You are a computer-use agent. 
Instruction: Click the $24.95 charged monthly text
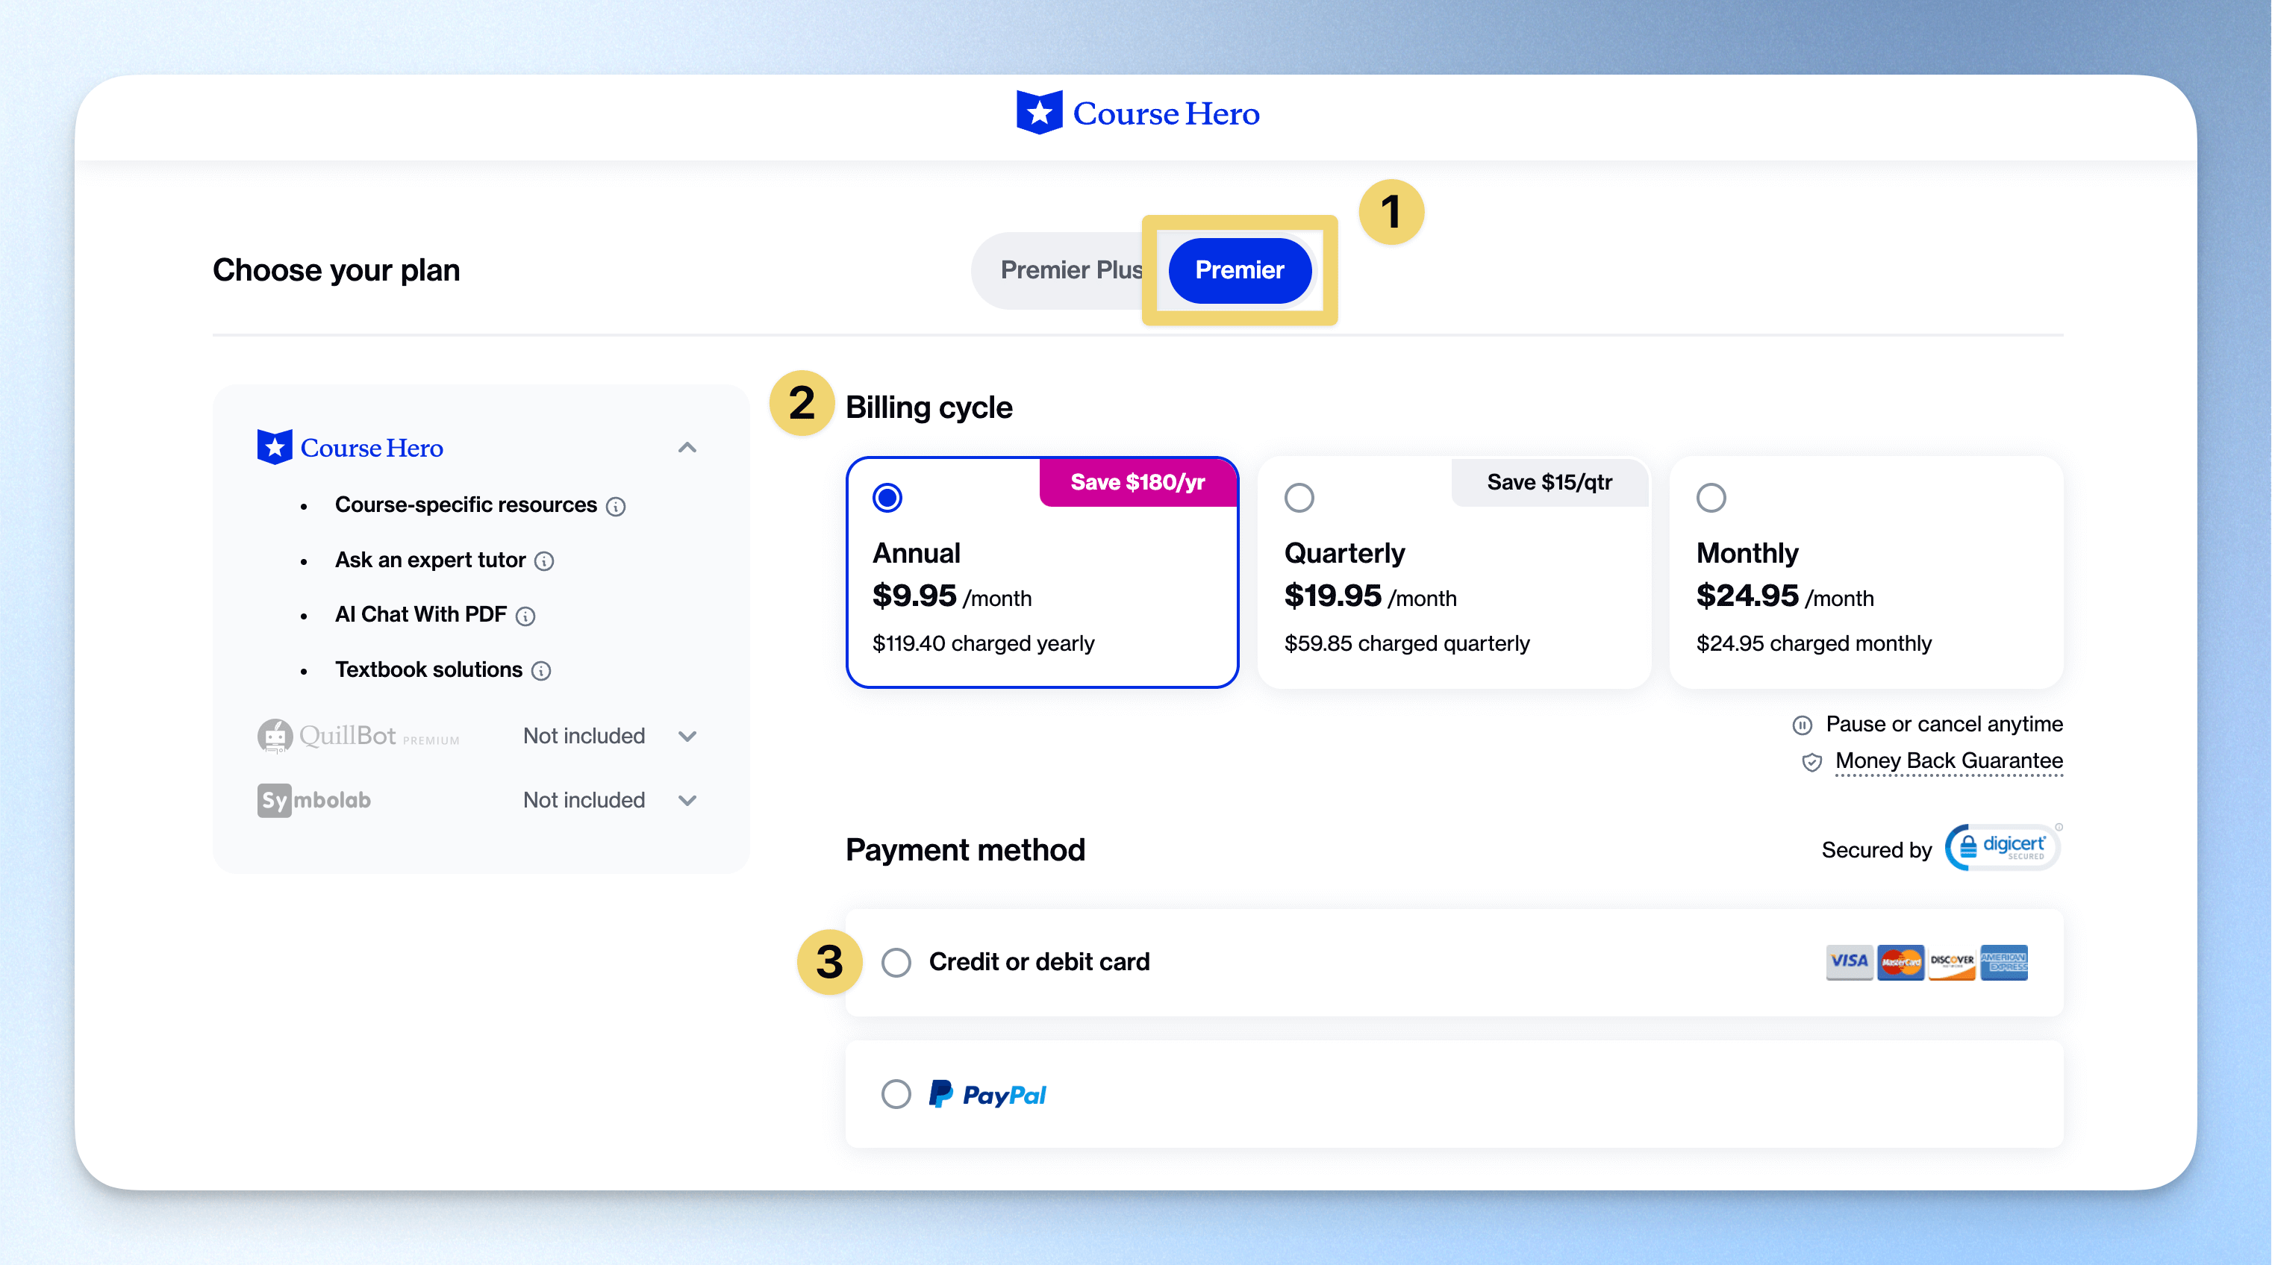tap(1814, 643)
